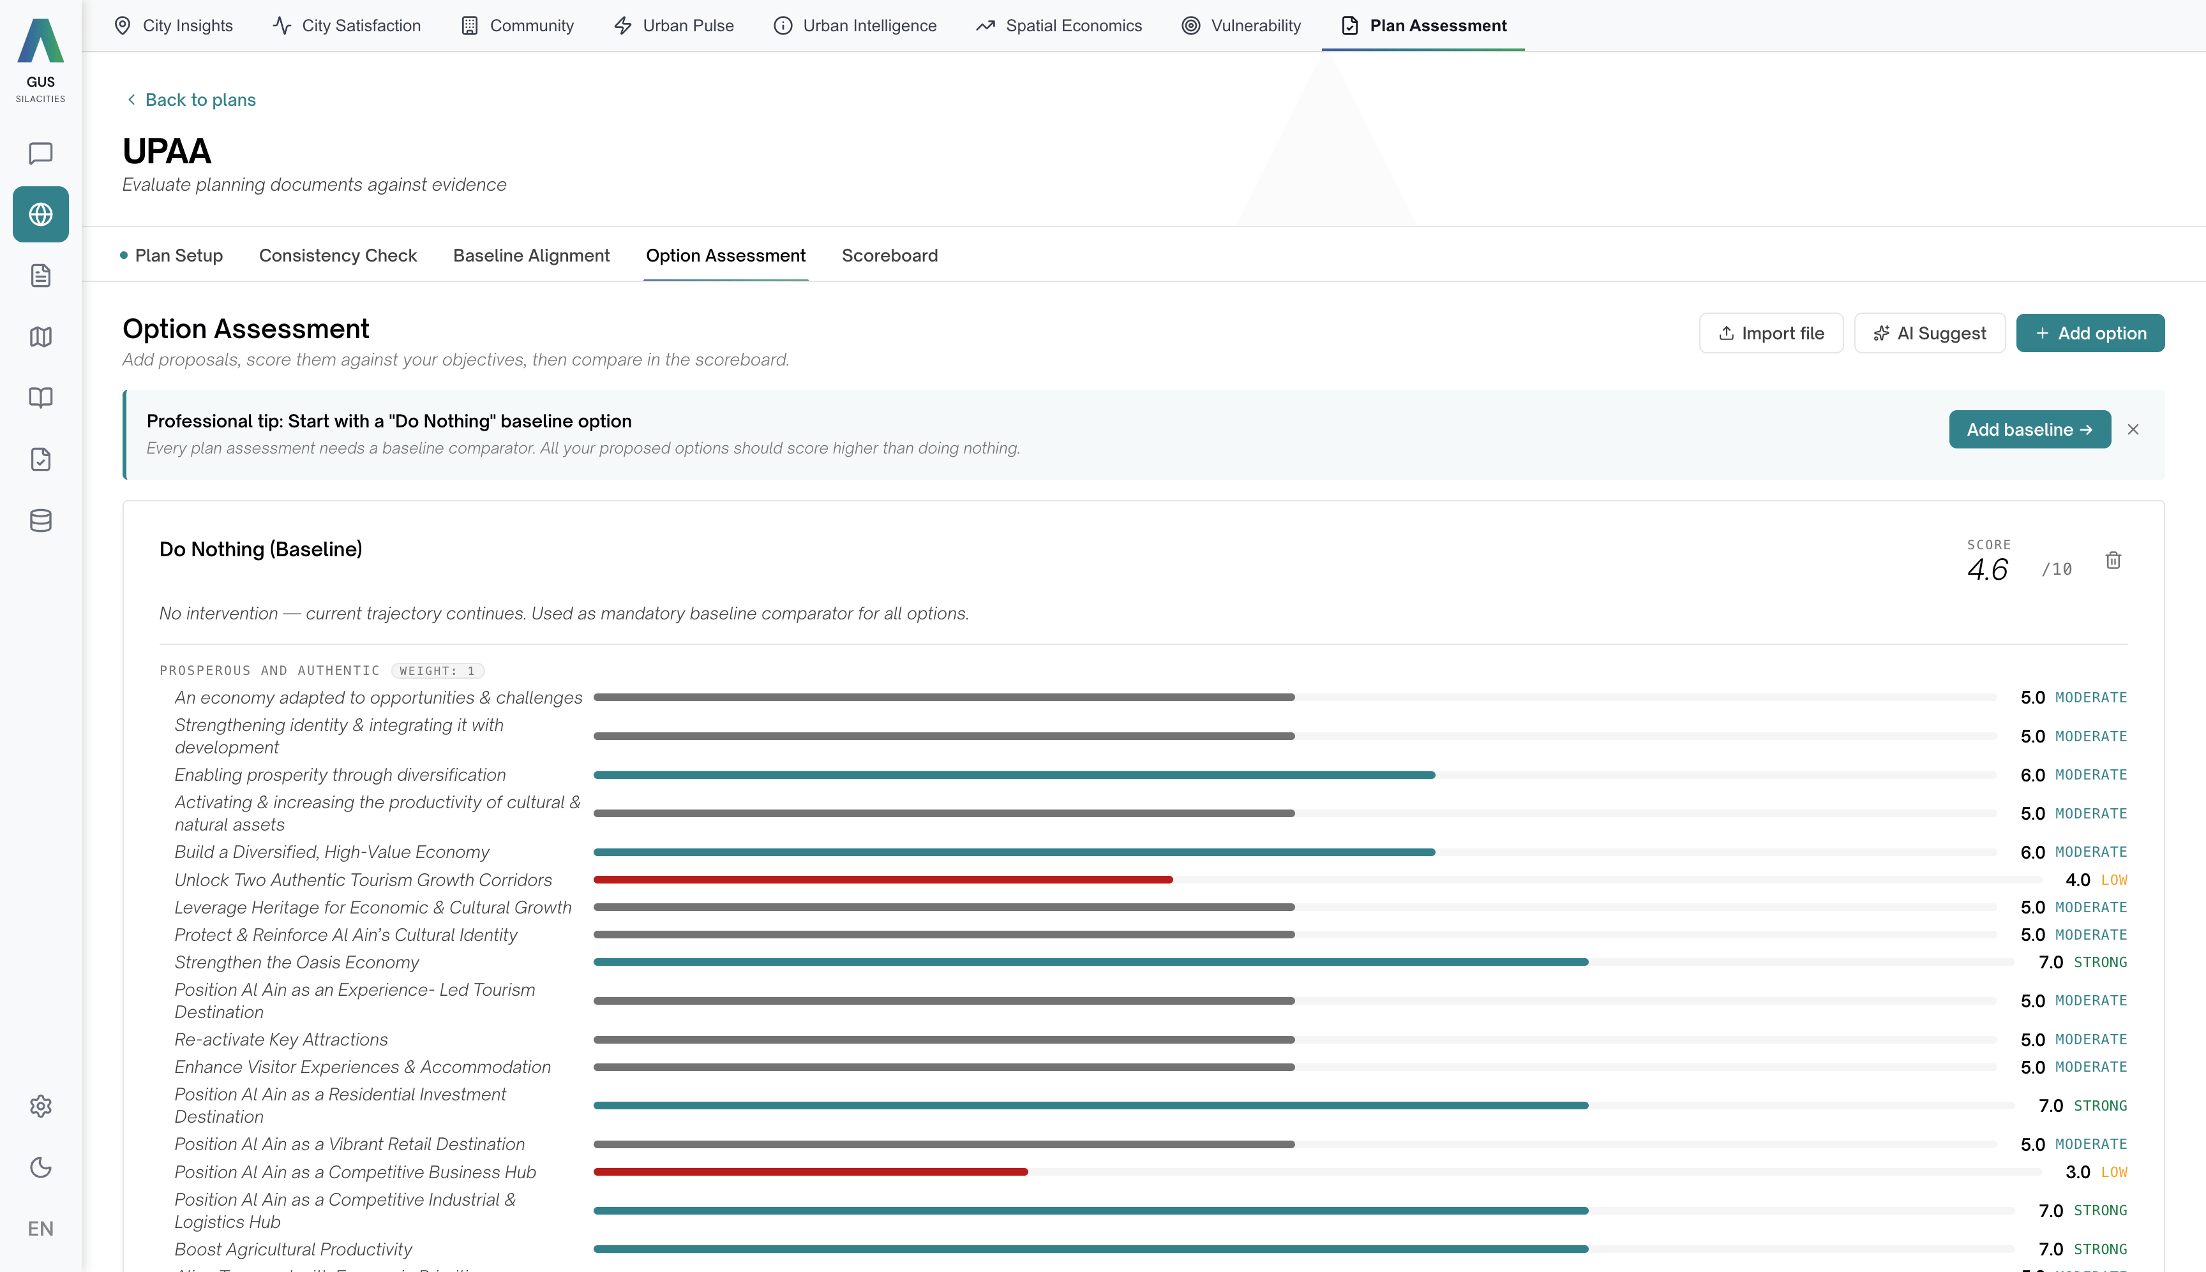Click LOW rating for Unlock Two Authentic Tourism
The image size is (2206, 1272).
click(2113, 880)
